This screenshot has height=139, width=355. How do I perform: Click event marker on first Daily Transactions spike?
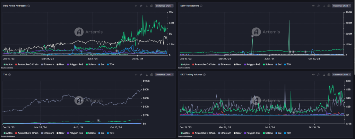[x=252, y=36]
